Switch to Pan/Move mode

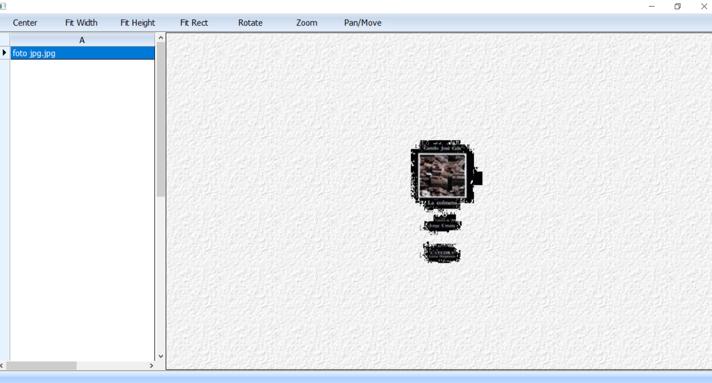click(x=363, y=23)
